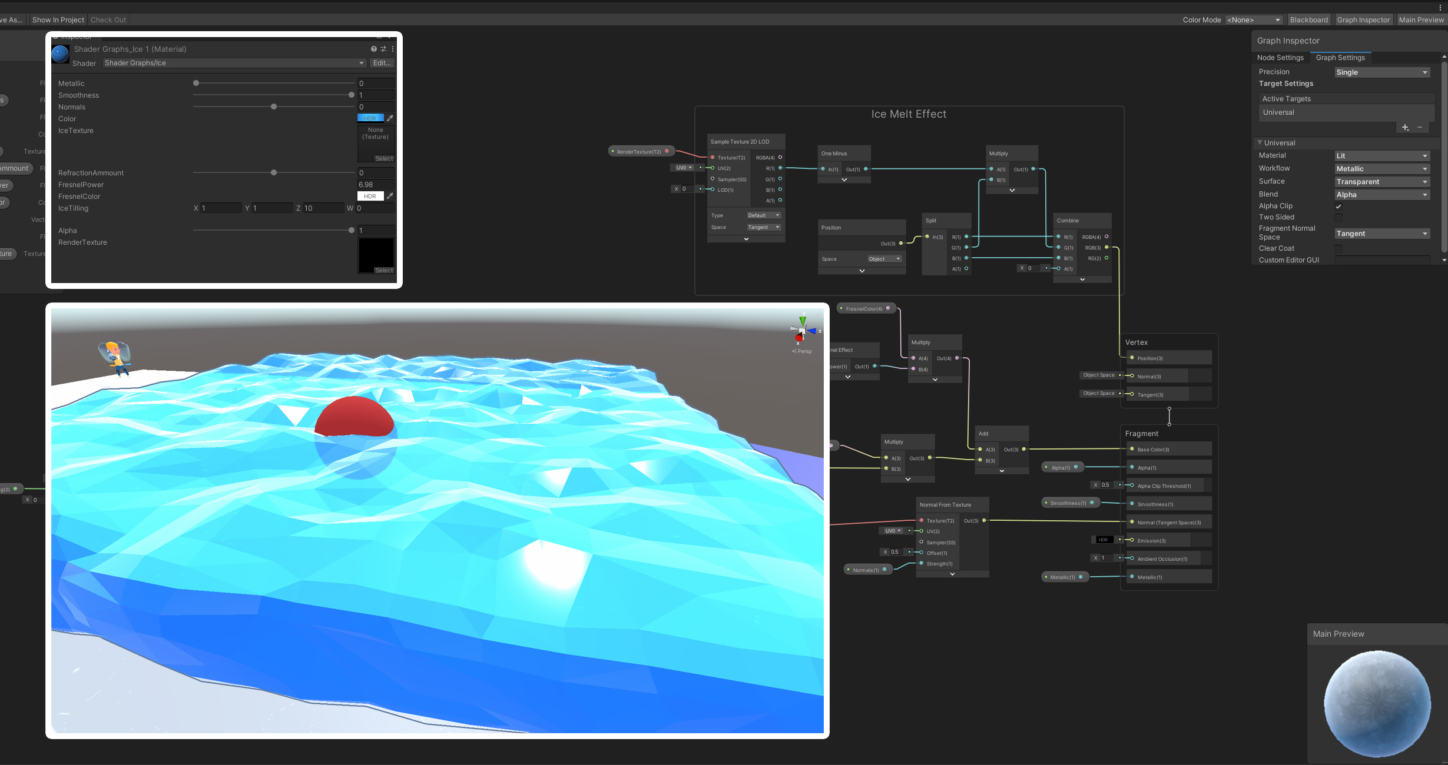Switch to the Node Settings tab
The height and width of the screenshot is (765, 1448).
[x=1281, y=57]
